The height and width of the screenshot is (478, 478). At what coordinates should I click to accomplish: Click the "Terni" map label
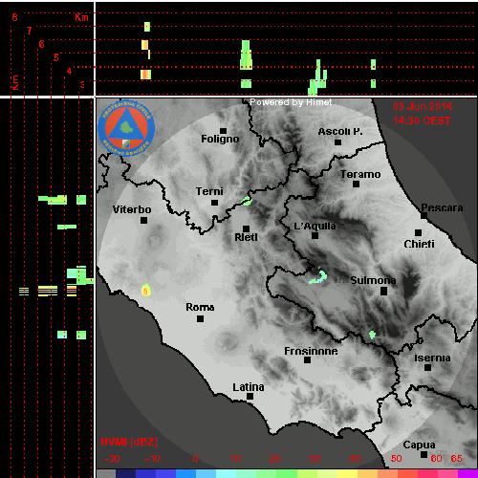209,191
